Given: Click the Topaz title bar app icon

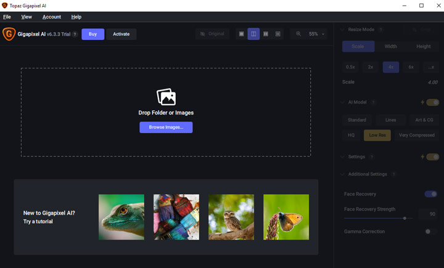Looking at the screenshot, I should (4, 6).
